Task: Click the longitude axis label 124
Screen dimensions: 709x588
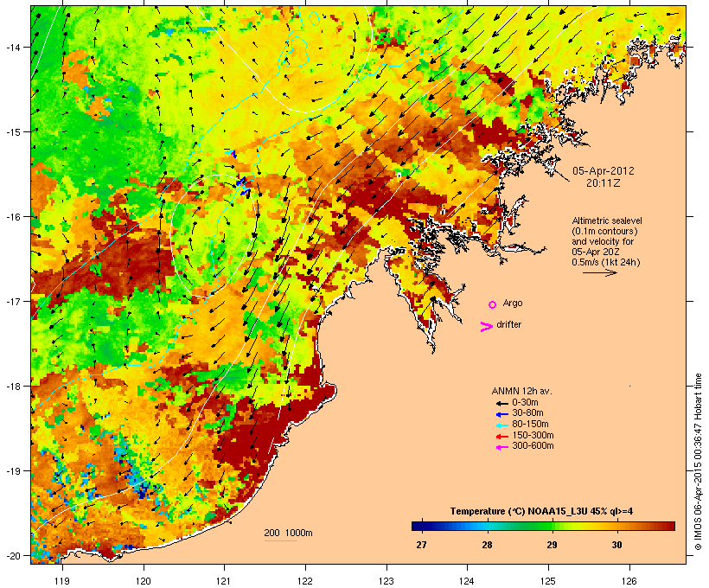Action: point(467,581)
